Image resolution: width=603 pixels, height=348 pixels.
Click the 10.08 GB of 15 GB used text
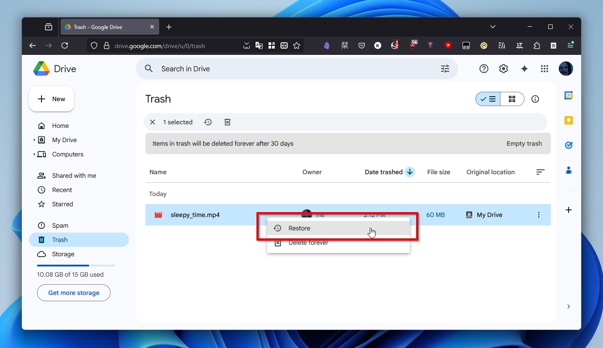[70, 274]
